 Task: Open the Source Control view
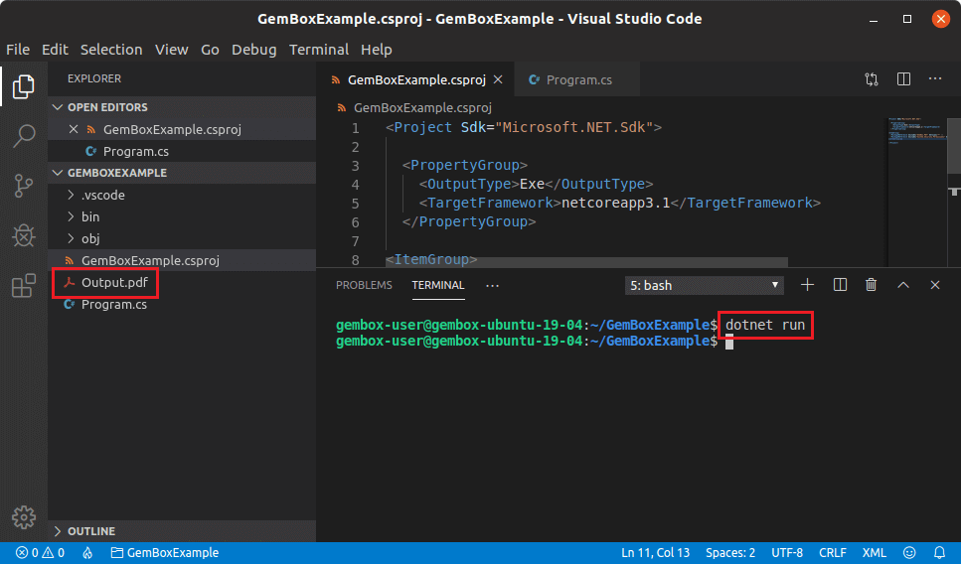click(23, 186)
